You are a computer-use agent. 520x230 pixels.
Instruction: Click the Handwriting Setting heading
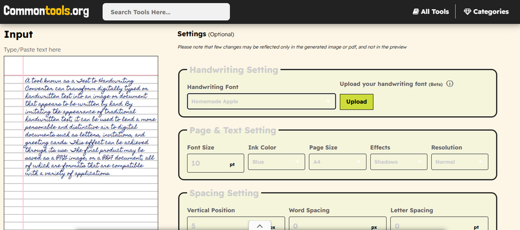pos(234,70)
